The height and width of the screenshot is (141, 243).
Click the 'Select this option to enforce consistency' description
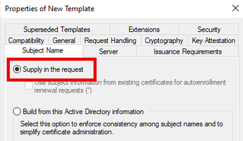pyautogui.click(x=121, y=128)
